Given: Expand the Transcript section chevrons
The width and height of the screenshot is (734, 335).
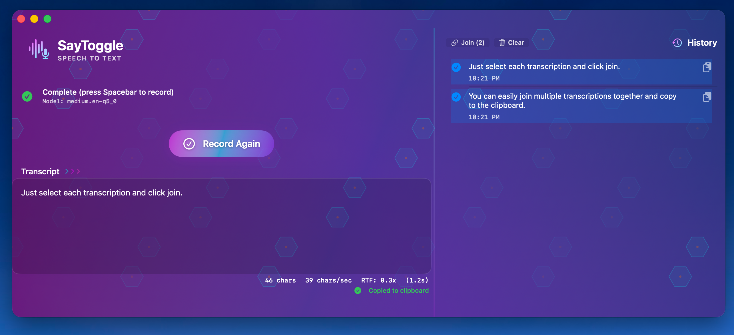Looking at the screenshot, I should (x=72, y=171).
